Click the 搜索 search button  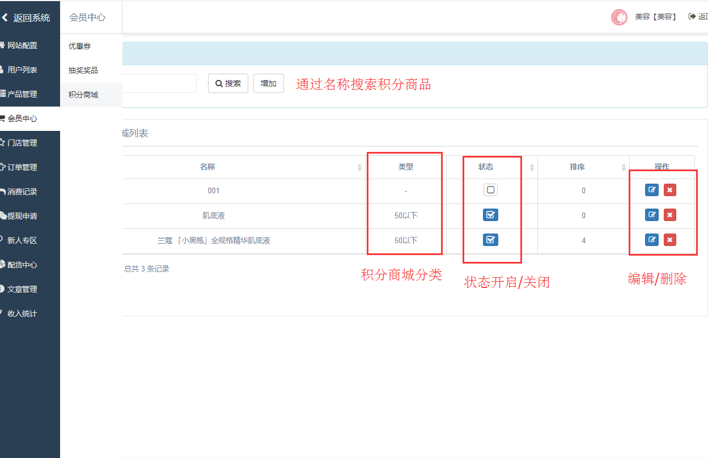(228, 83)
